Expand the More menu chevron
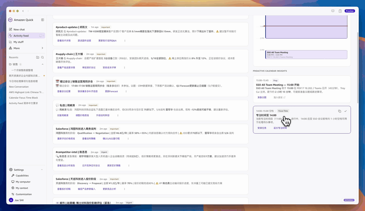The image size is (365, 211). 42,48
